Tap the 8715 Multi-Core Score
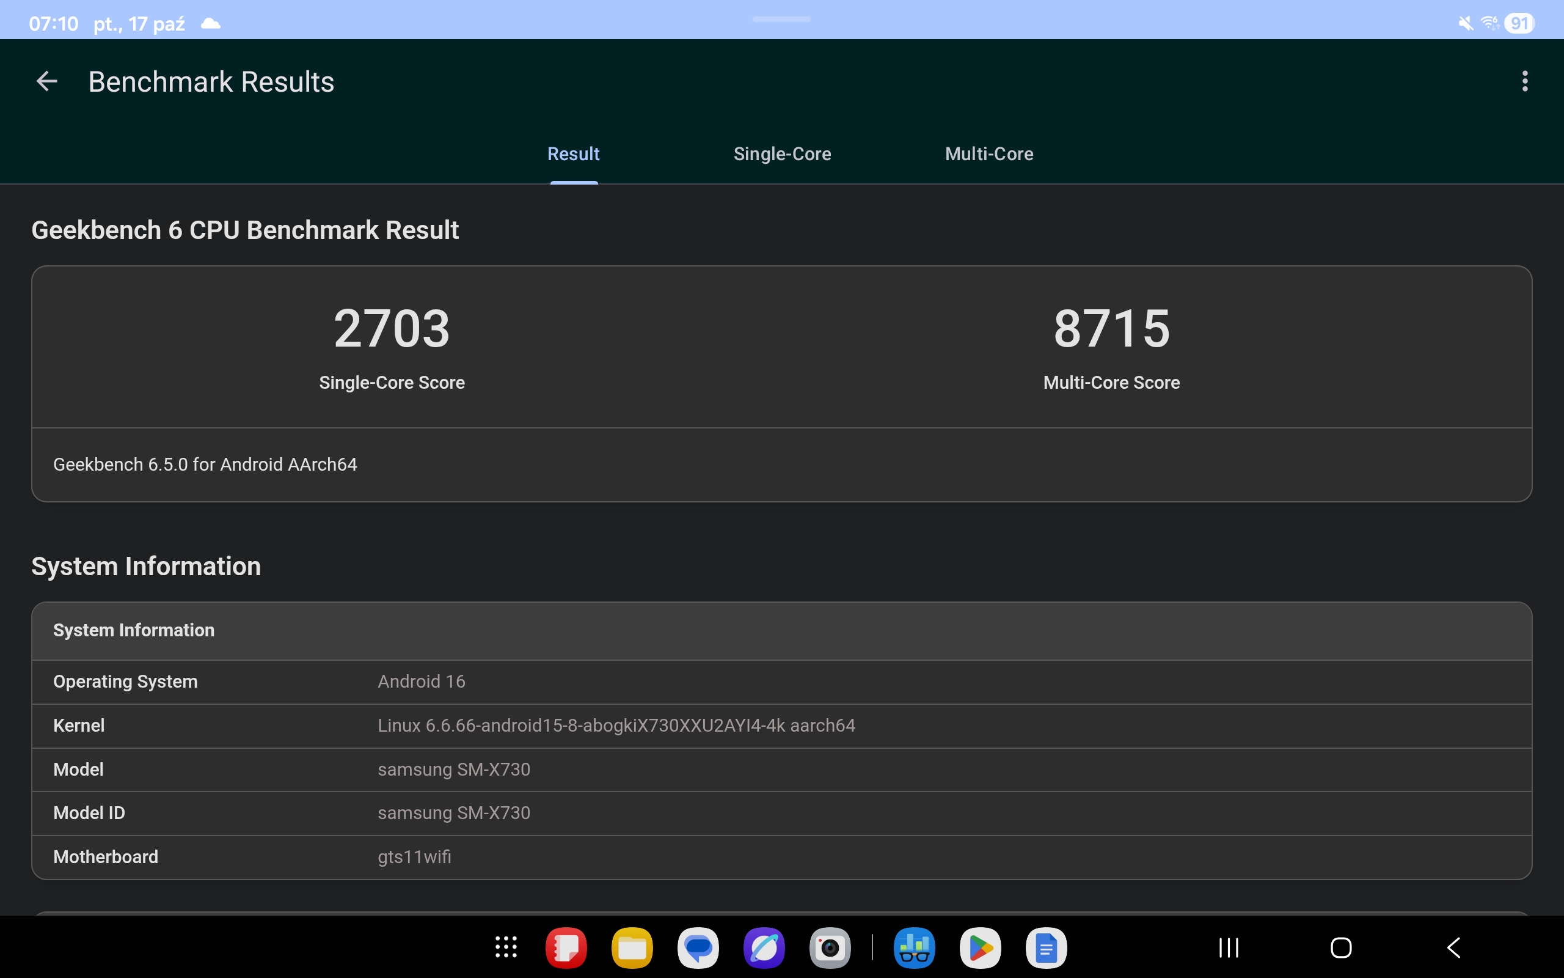 point(1112,329)
